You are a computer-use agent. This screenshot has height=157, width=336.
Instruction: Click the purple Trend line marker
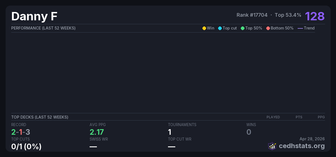[300, 28]
